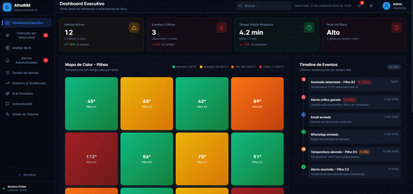Image resolution: width=413 pixels, height=194 pixels.
Task: Click the red notification count badge on the bell
Action: (x=362, y=3)
